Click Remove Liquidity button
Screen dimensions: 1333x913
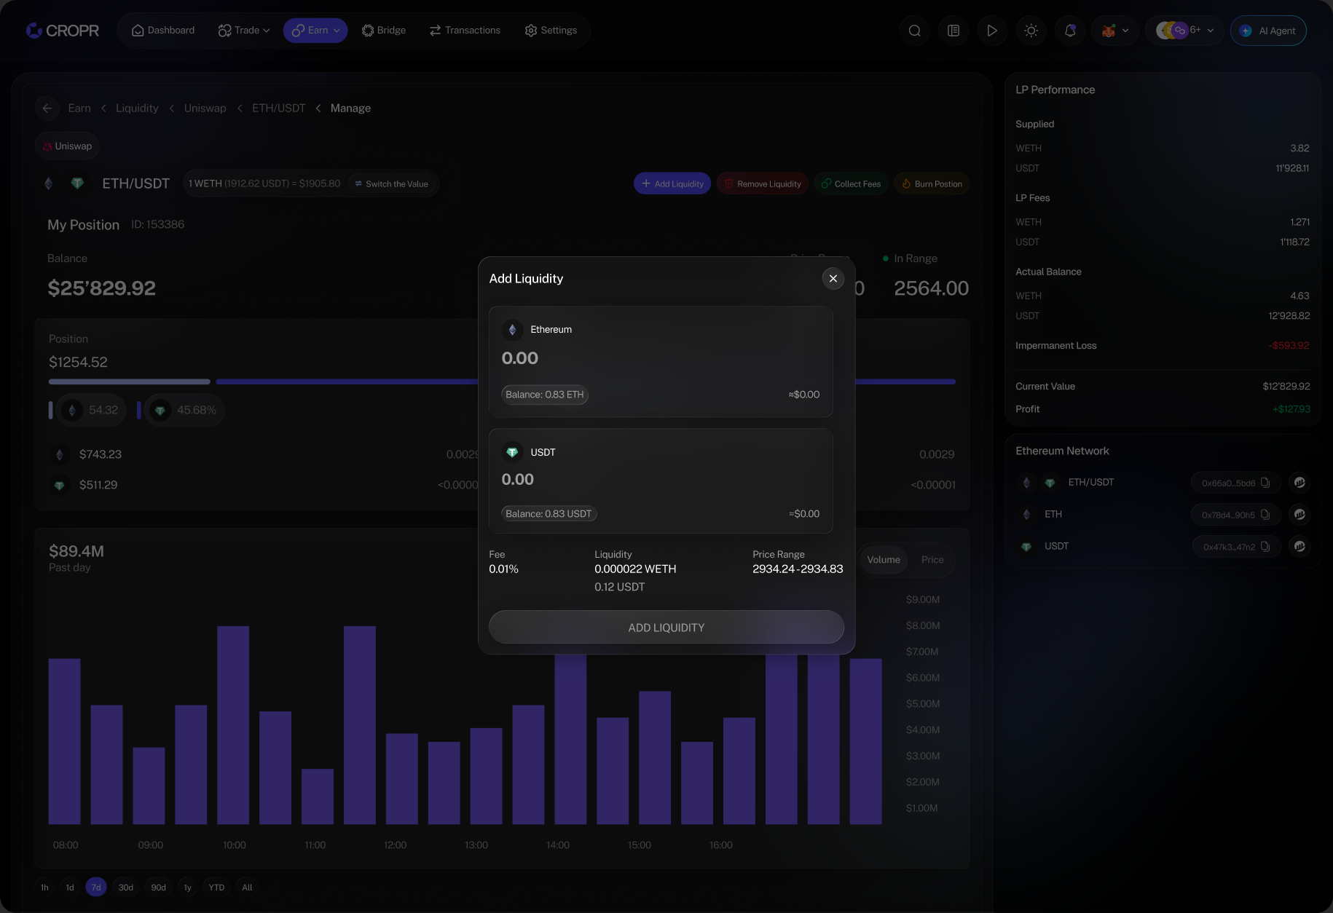point(763,184)
